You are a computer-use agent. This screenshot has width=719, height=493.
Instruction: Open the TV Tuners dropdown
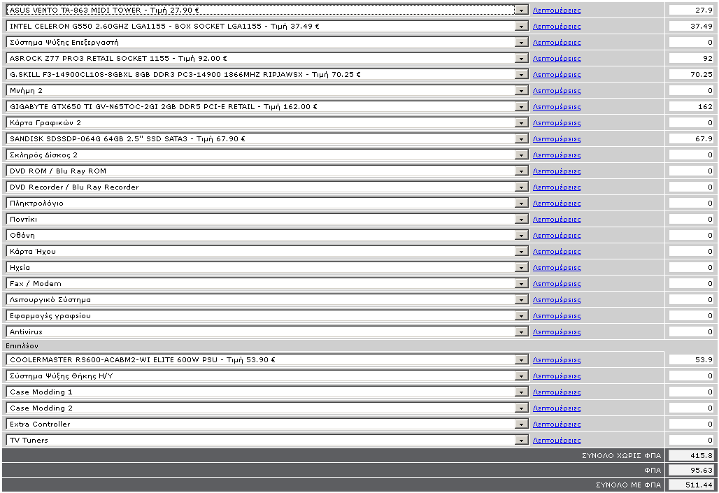[267, 440]
